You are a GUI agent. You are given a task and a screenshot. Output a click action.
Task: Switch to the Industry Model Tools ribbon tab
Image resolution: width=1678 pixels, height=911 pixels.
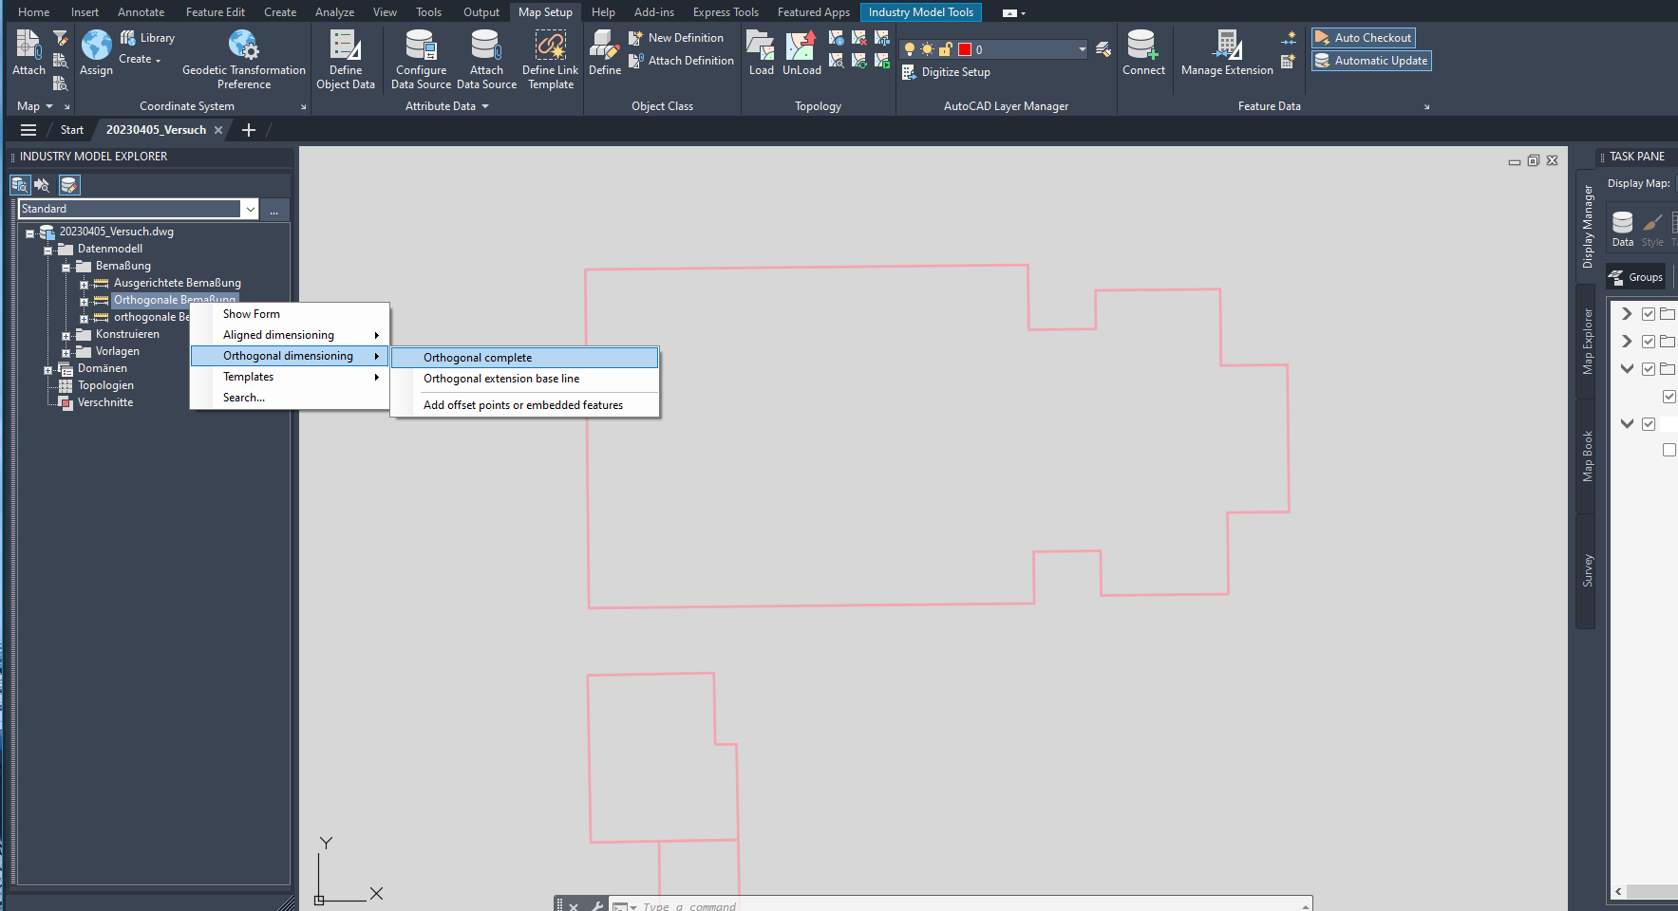pos(919,11)
